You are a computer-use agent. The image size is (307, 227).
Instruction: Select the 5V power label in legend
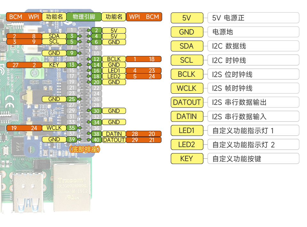pos(187,18)
